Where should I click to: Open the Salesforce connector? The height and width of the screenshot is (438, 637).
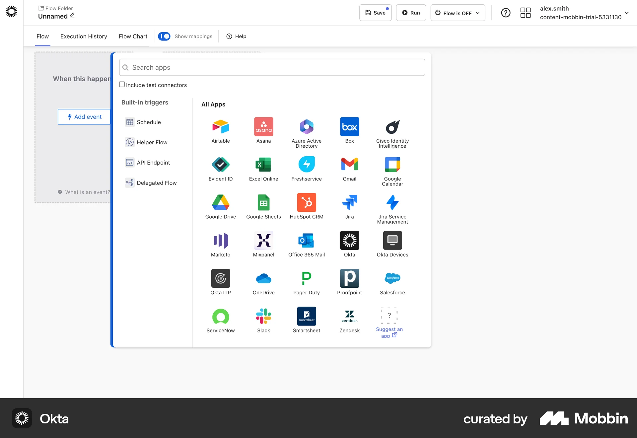(392, 282)
